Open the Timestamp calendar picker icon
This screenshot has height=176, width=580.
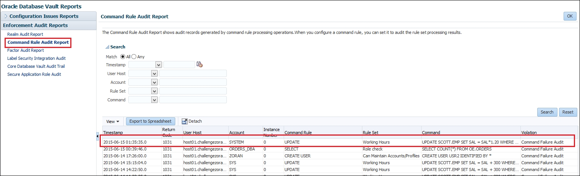(x=199, y=64)
